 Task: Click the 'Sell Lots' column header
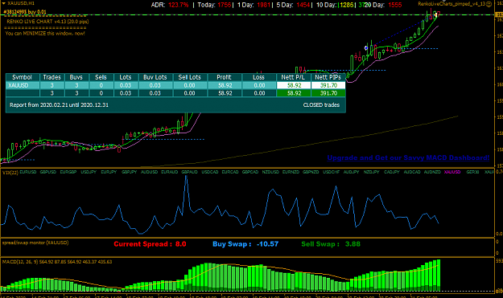[190, 77]
